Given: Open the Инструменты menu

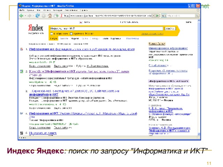Looking at the screenshot, I should [x=71, y=10].
